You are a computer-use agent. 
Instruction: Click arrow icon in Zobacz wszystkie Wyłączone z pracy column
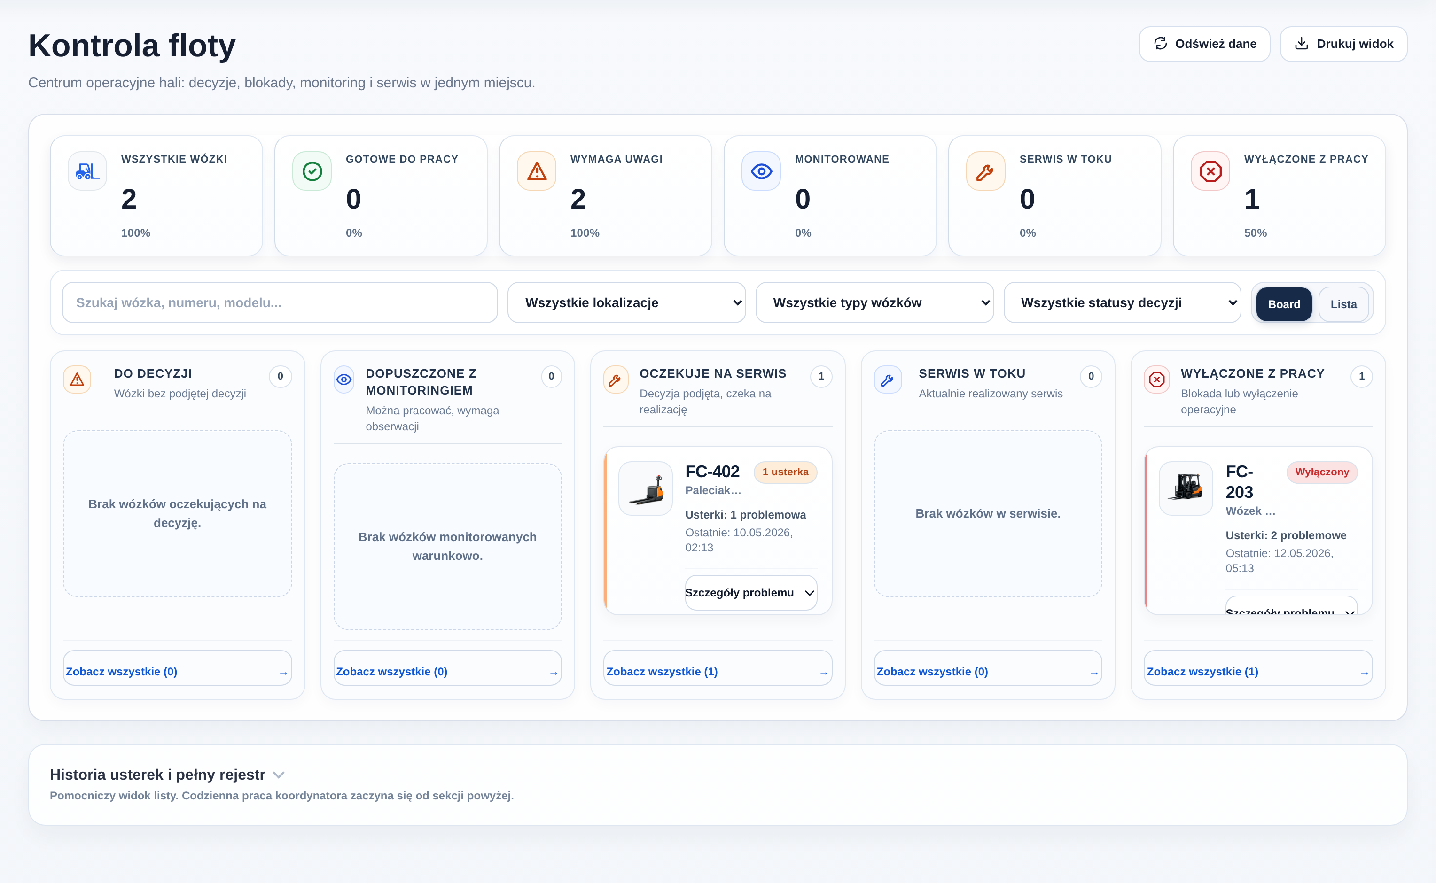1364,674
